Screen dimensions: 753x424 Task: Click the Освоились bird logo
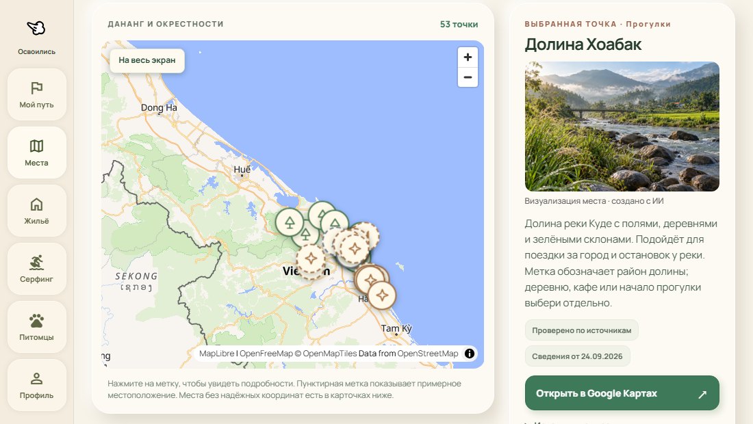(36, 28)
